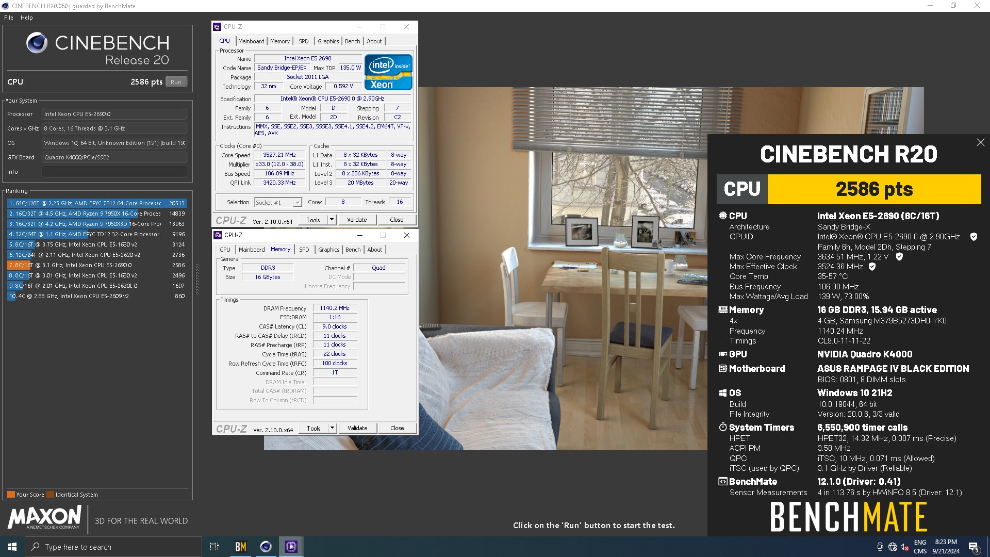Click the Intel Inside Xeon logo badge
Image resolution: width=990 pixels, height=557 pixels.
pyautogui.click(x=388, y=72)
